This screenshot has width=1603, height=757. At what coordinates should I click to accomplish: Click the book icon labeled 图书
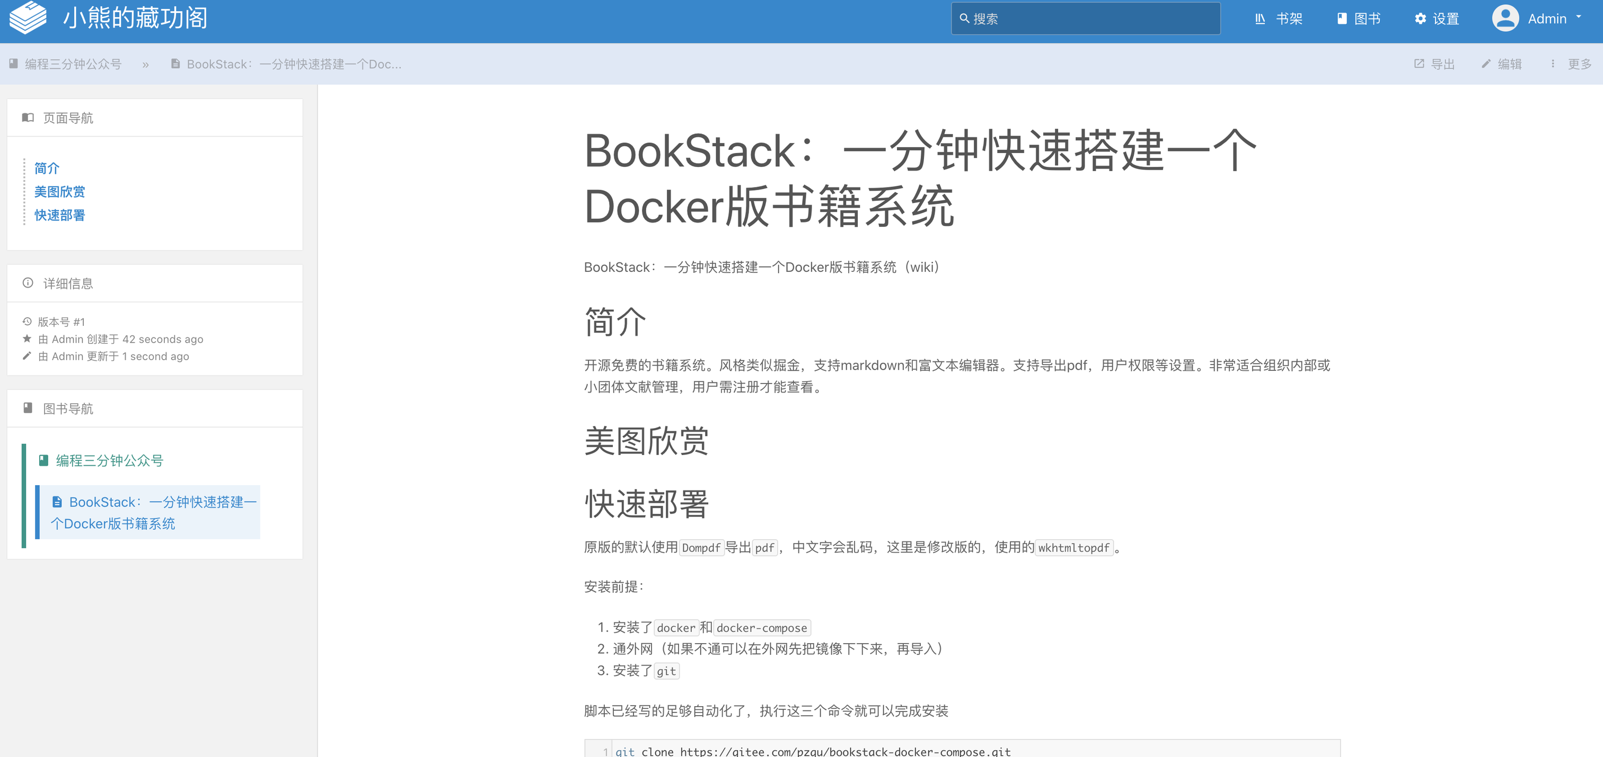[x=1342, y=19]
